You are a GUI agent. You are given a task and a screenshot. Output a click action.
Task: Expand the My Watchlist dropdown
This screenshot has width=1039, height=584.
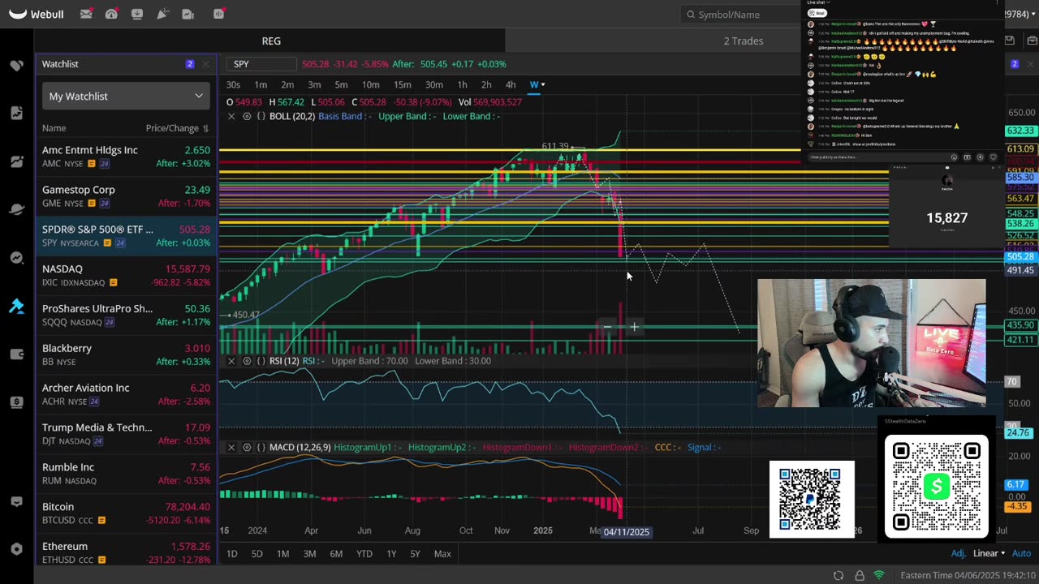tap(126, 96)
